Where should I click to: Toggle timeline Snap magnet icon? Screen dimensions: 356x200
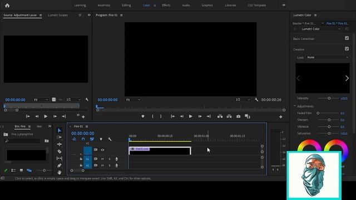pos(83,139)
